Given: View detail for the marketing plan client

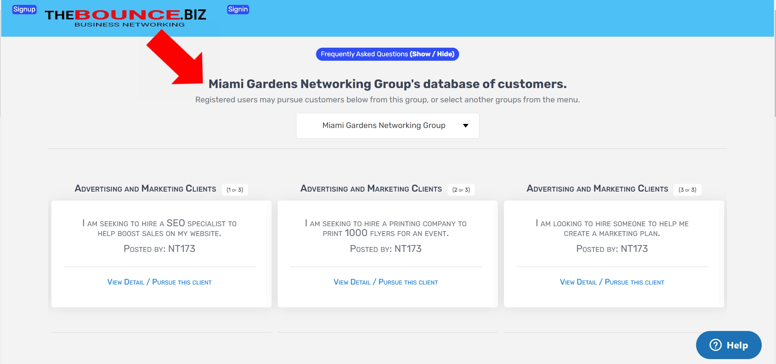Looking at the screenshot, I should 612,282.
